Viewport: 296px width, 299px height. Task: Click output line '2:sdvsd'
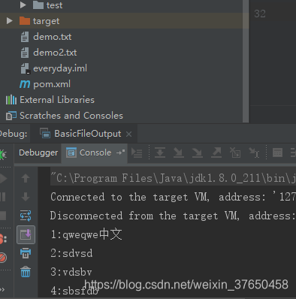click(x=71, y=253)
